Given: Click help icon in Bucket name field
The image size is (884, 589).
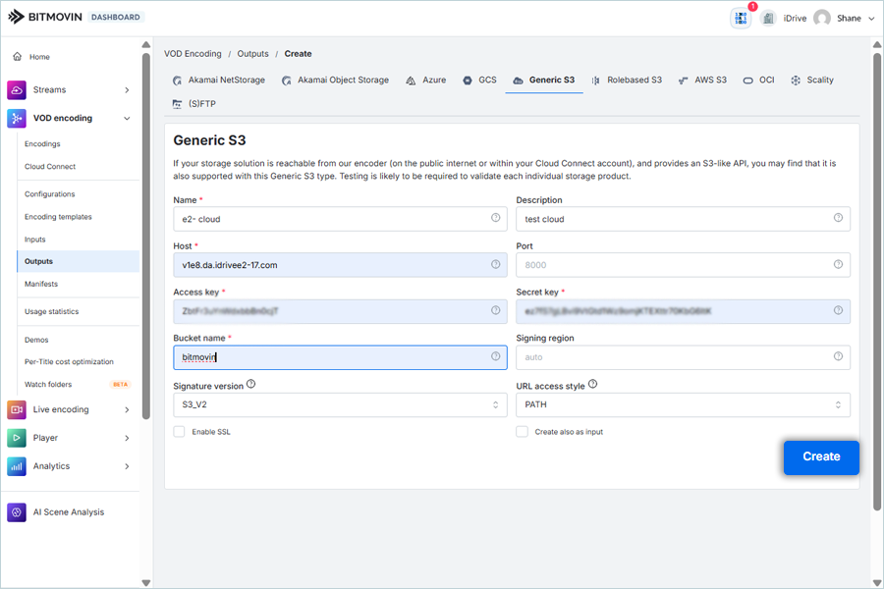Looking at the screenshot, I should [495, 356].
